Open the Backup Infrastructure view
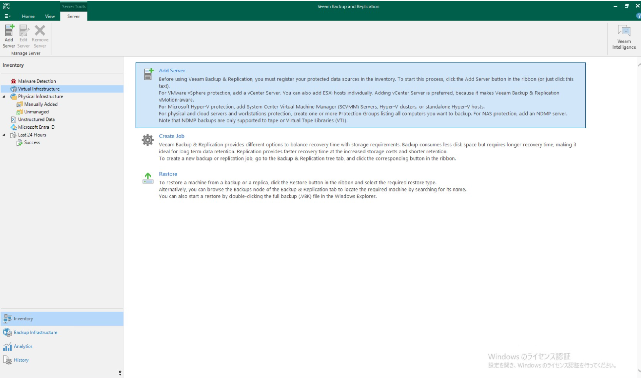The height and width of the screenshot is (378, 641). 62,333
